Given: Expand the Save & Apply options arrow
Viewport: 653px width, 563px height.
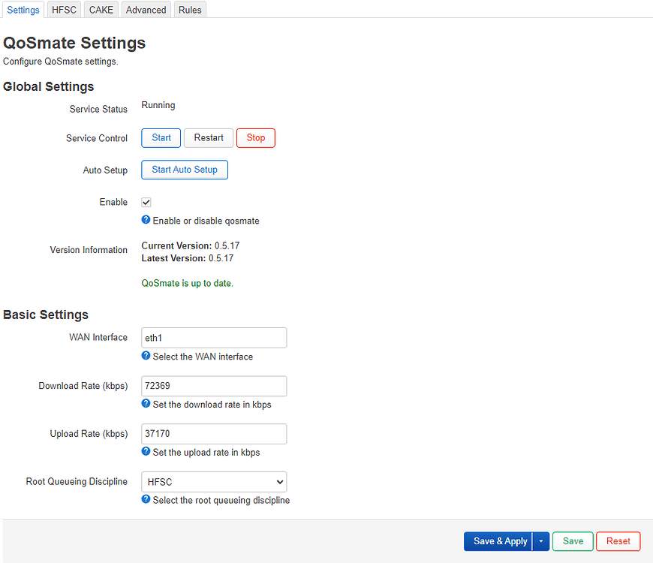Looking at the screenshot, I should 541,541.
